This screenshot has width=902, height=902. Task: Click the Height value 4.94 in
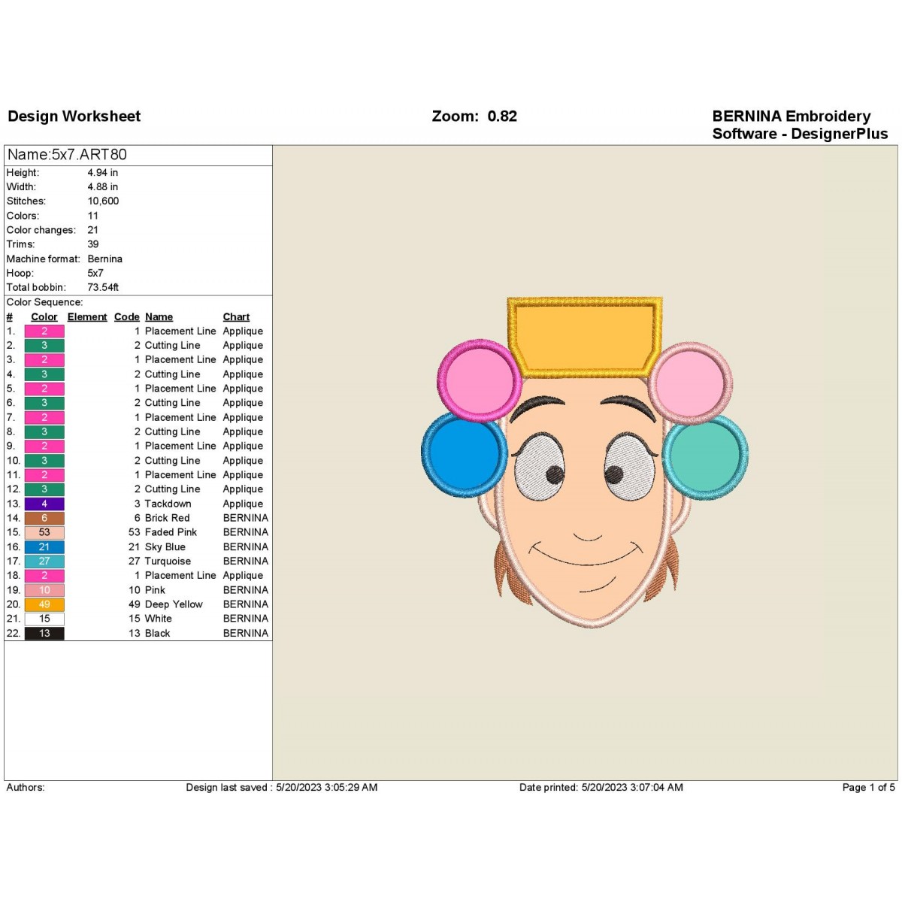tap(102, 173)
